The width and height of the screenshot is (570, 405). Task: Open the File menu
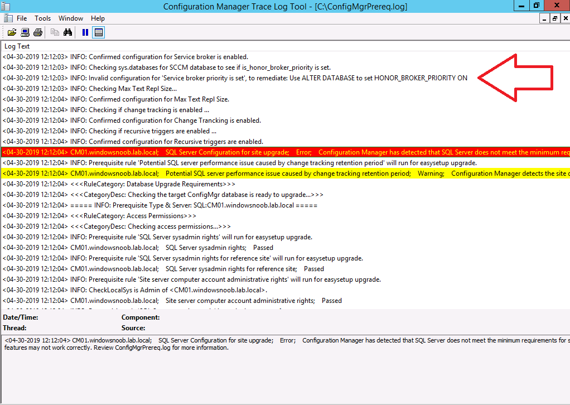(22, 18)
